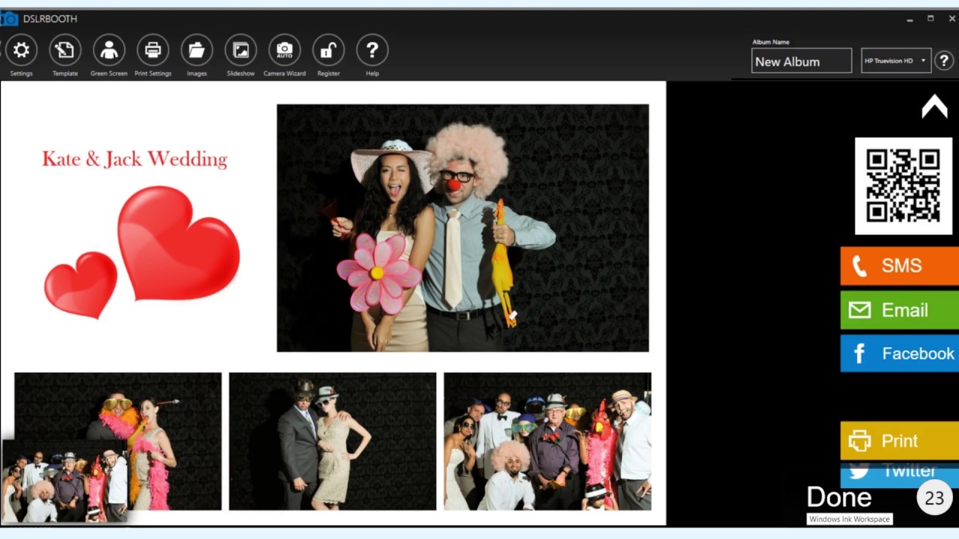
Task: Open Print Settings icon
Action: [x=153, y=50]
